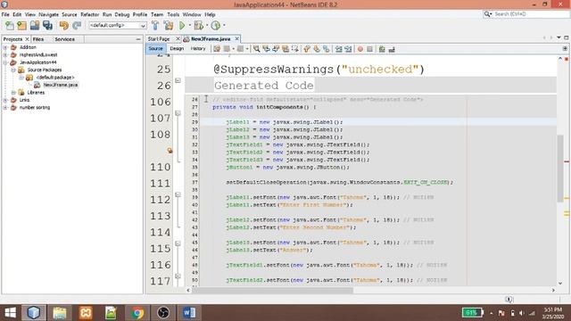Collapse the Source Packages node
Screen dimensions: 571x321
[x=13, y=70]
